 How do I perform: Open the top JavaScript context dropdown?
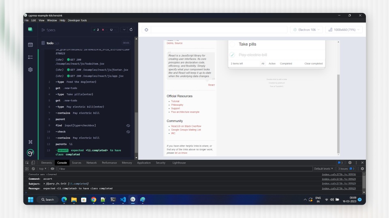pos(43,169)
